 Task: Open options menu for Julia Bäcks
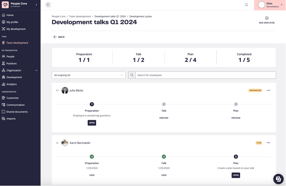pyautogui.click(x=268, y=90)
